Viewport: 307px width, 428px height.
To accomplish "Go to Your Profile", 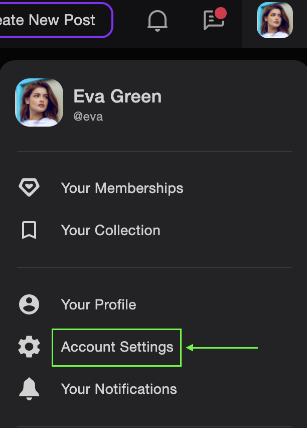I will 99,304.
